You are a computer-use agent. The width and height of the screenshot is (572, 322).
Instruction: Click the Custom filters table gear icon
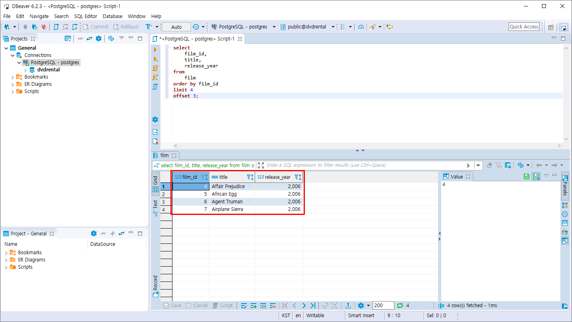pyautogui.click(x=508, y=165)
